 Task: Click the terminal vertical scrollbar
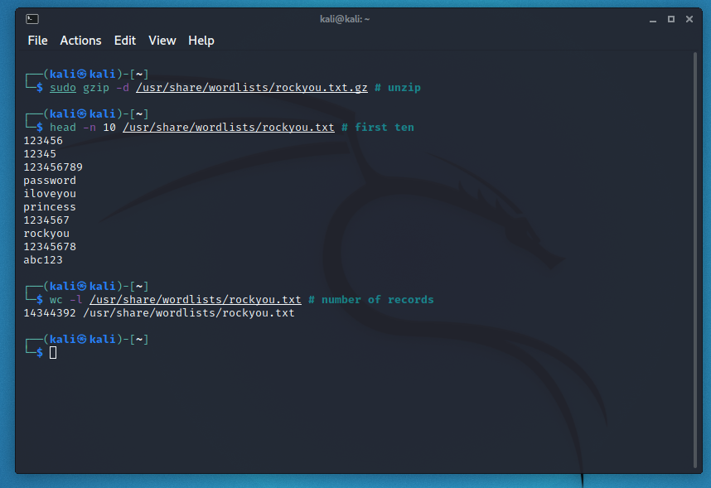click(695, 260)
